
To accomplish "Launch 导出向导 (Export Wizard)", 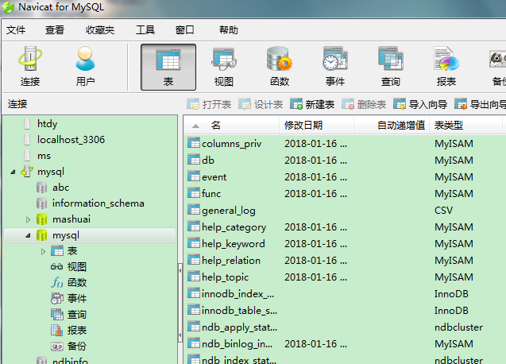I will point(480,104).
